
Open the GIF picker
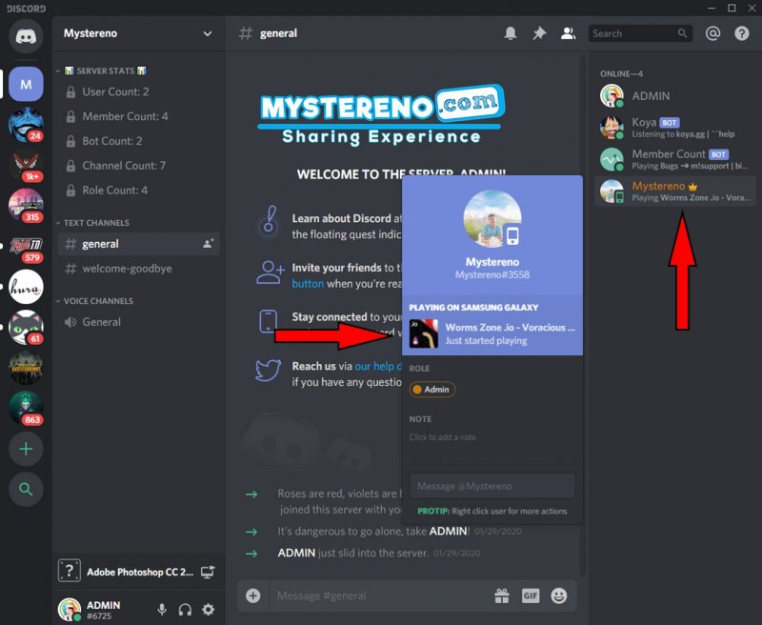[x=531, y=595]
